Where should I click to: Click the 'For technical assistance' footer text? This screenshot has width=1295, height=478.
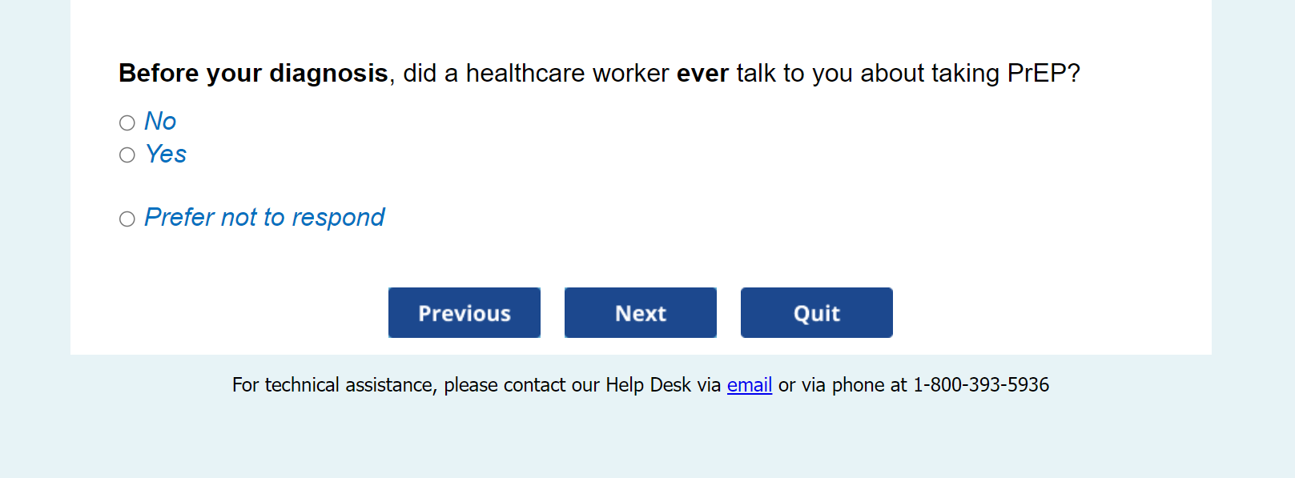tap(332, 385)
